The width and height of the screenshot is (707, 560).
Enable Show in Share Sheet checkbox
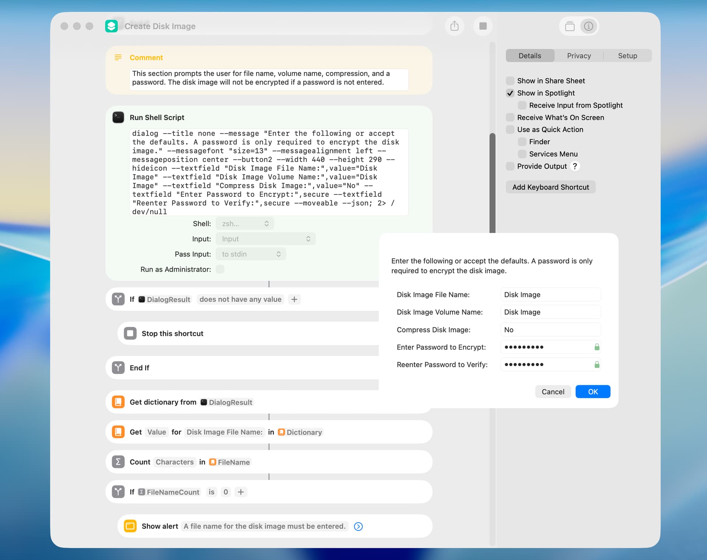pyautogui.click(x=510, y=81)
